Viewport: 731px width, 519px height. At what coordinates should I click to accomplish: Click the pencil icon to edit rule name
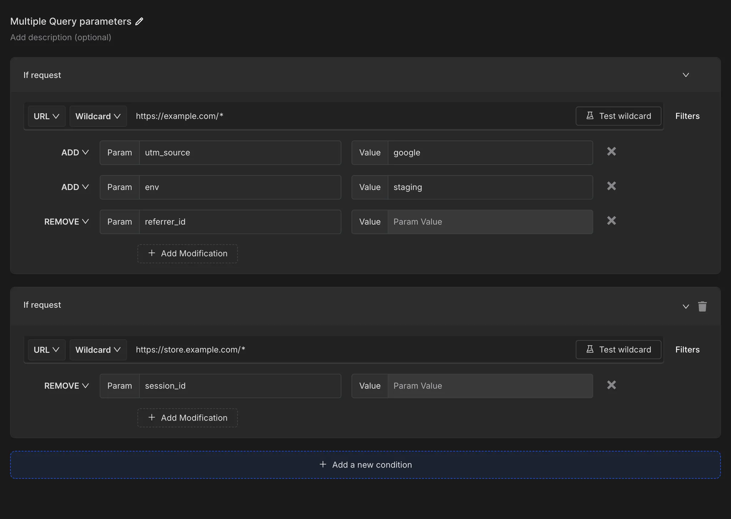pos(139,21)
